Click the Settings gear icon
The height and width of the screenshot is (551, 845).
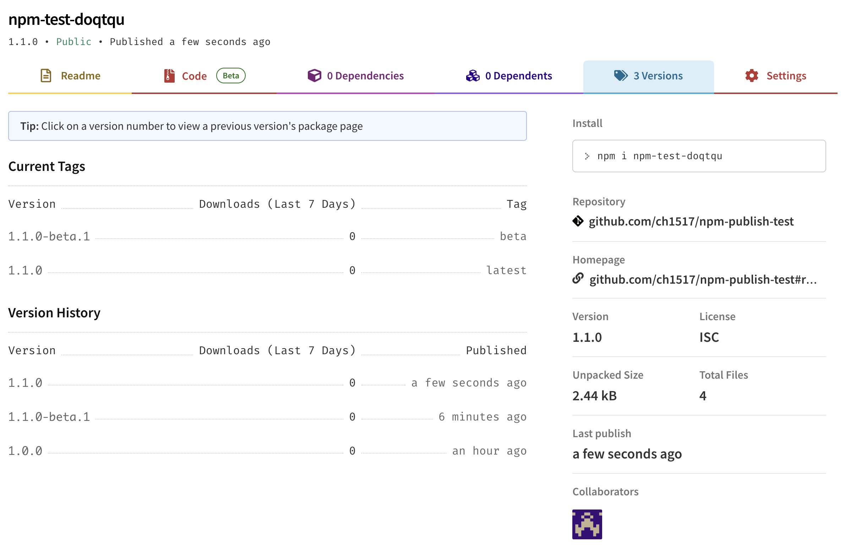click(752, 76)
